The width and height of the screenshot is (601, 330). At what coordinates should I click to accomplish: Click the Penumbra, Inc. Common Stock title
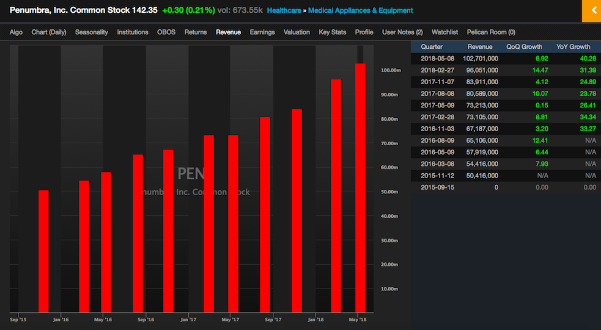[69, 10]
